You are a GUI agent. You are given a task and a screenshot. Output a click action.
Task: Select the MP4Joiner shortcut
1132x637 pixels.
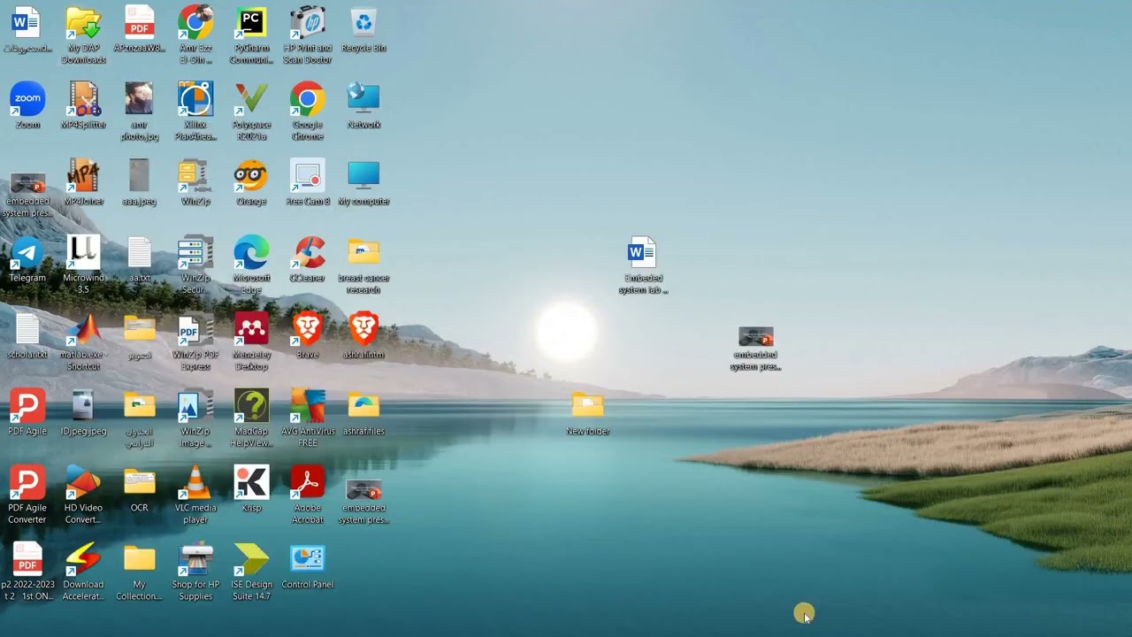[83, 183]
